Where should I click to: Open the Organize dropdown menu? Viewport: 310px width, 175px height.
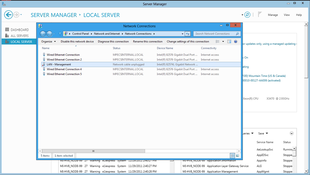48,41
